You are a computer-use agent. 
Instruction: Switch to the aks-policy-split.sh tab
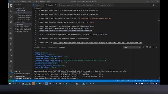pyautogui.click(x=105, y=5)
